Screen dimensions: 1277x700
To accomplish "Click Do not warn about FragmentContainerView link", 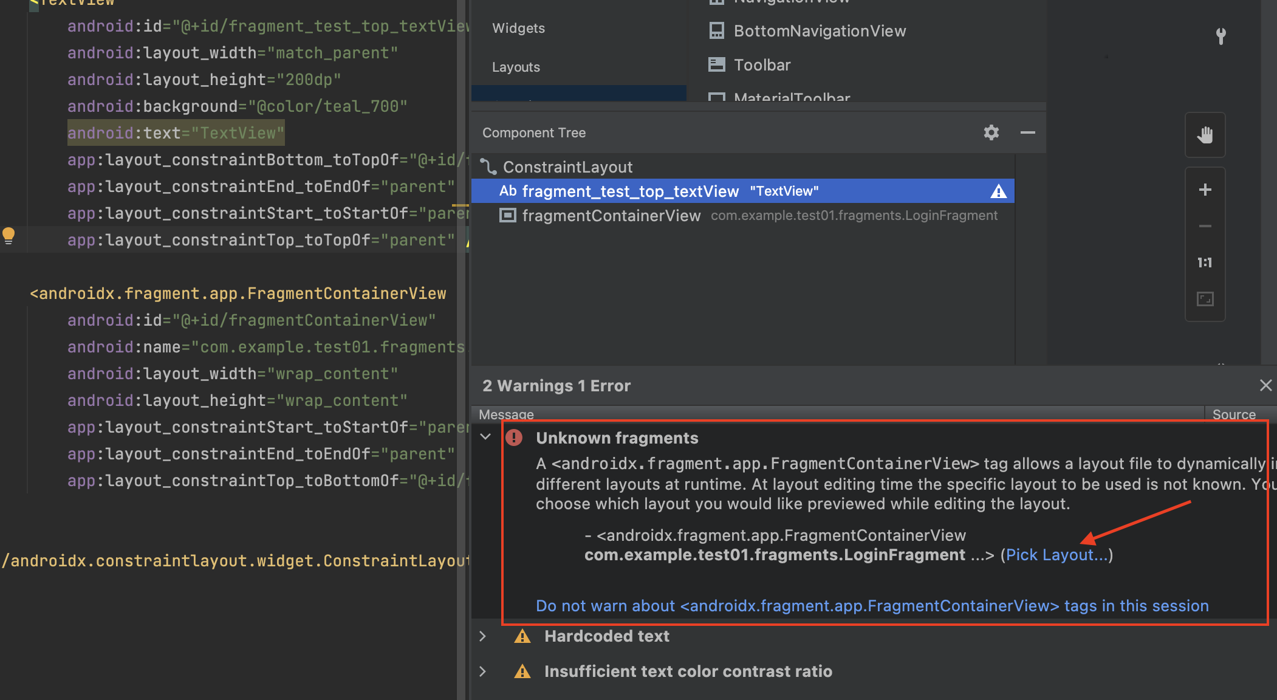I will pos(872,606).
